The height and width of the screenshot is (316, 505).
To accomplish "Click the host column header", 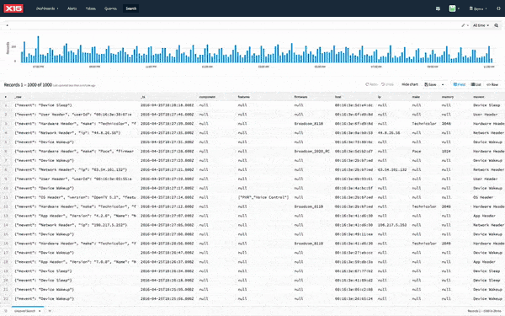I will point(338,97).
